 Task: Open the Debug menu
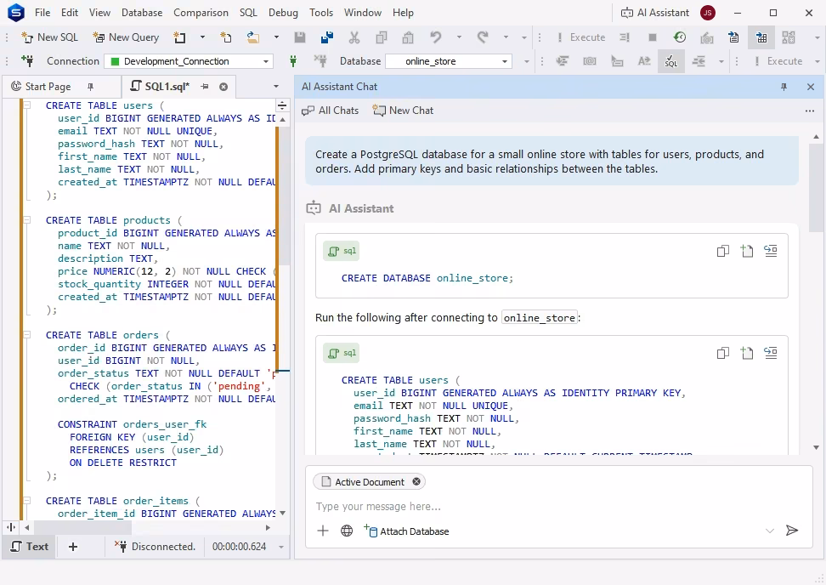tap(283, 13)
